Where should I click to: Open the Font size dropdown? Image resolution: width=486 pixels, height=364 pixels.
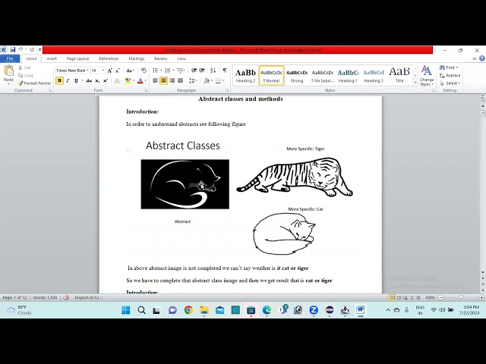103,71
